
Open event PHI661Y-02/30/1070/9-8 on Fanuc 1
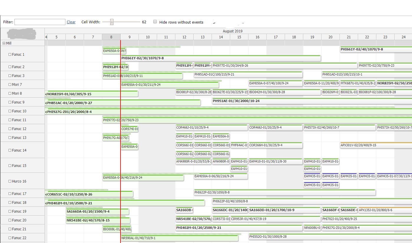pyautogui.click(x=221, y=58)
